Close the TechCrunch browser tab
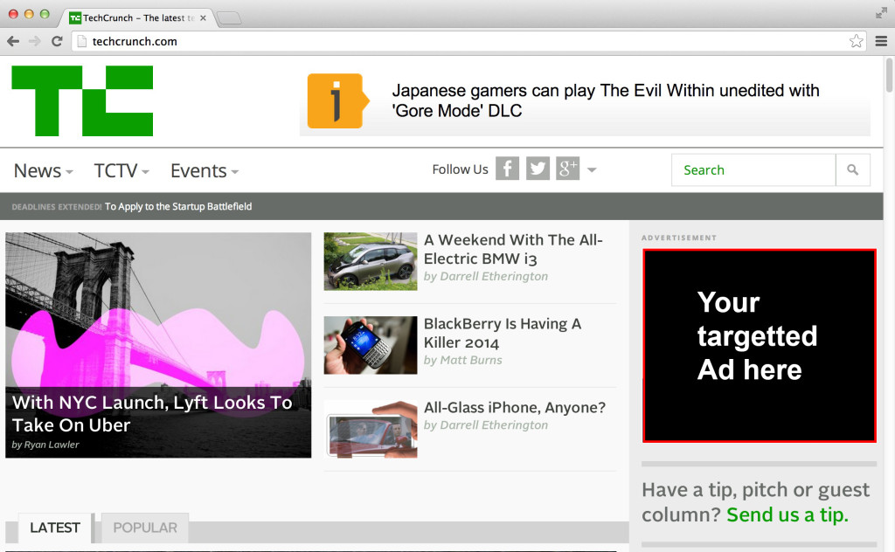 point(203,18)
